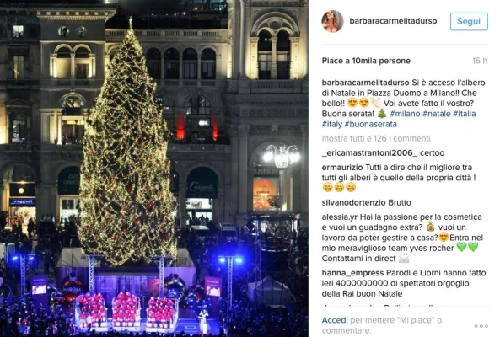Screen dimensions: 500x337
Task: Open the #milano hashtag
Action: point(405,114)
